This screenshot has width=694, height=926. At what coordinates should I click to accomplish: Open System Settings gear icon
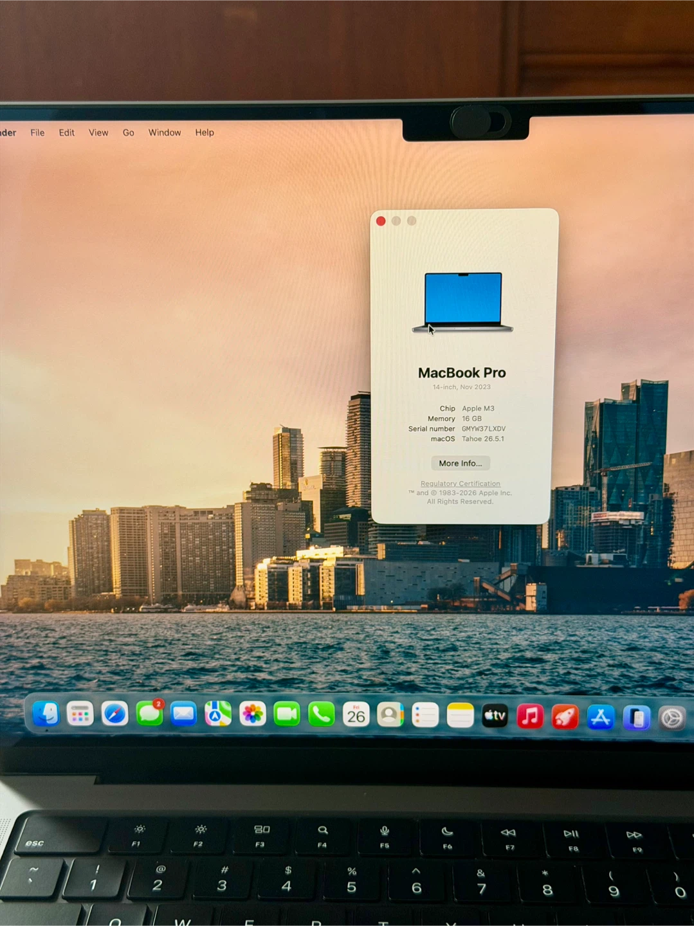[671, 718]
